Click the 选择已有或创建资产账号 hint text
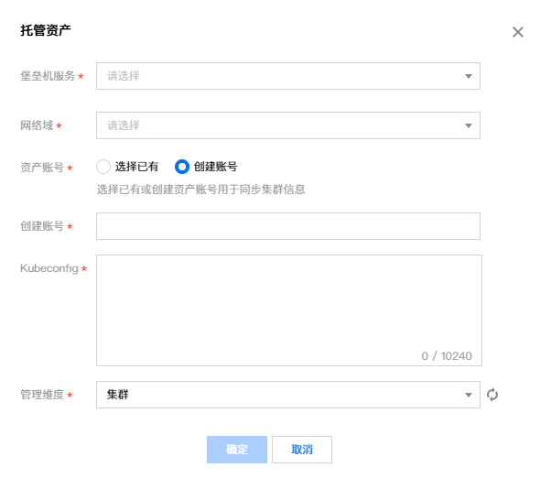Screen dimensions: 540x478 (x=200, y=190)
